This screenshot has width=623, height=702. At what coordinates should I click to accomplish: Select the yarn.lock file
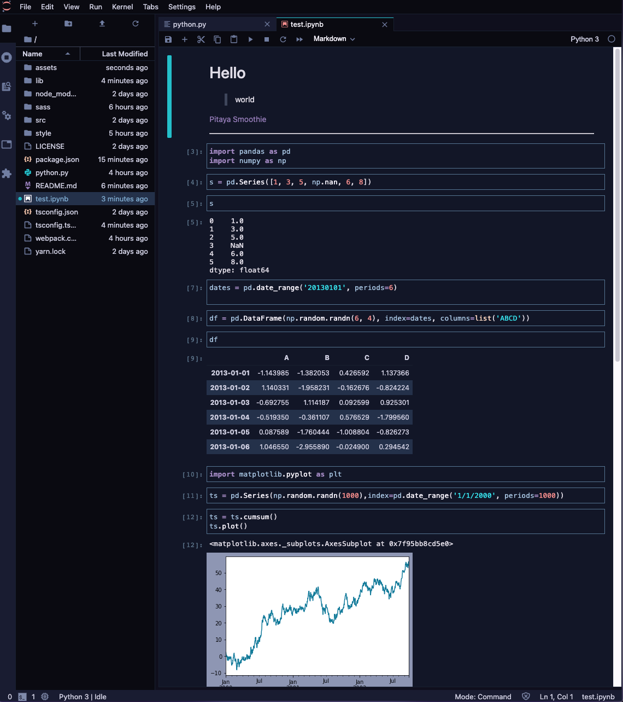coord(85,251)
